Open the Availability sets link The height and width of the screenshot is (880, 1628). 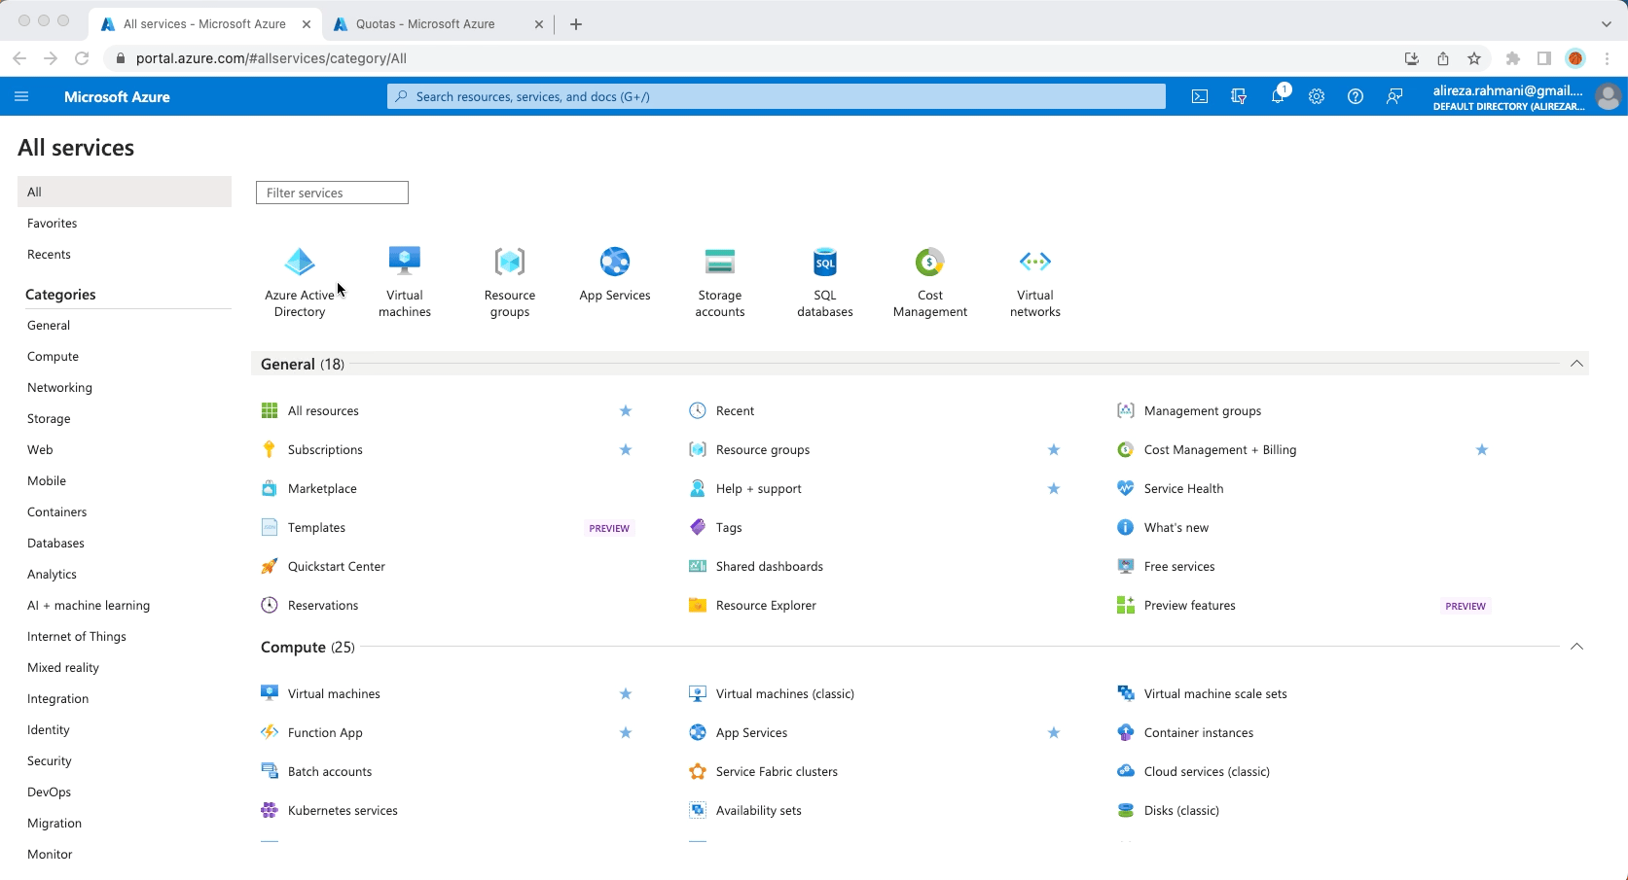pos(759,810)
